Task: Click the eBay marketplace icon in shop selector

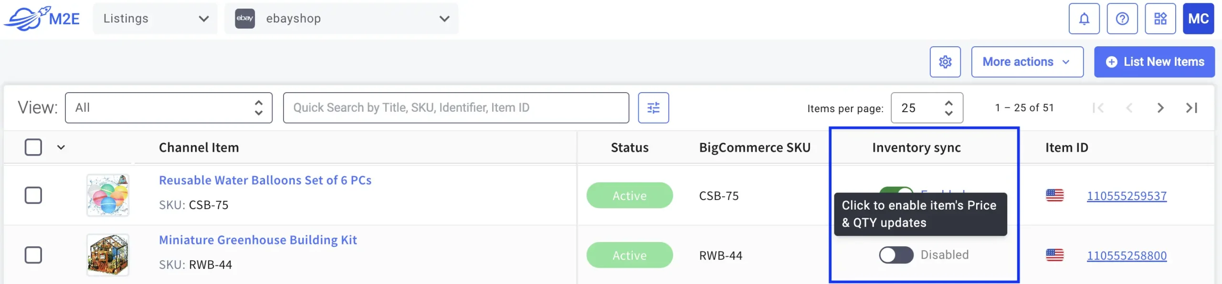Action: coord(245,19)
